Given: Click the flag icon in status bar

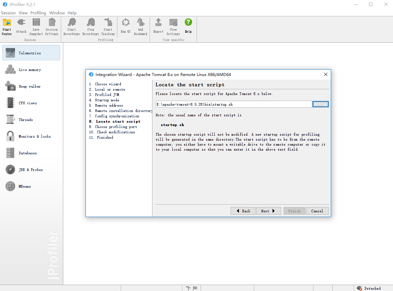Looking at the screenshot, I should point(195,288).
